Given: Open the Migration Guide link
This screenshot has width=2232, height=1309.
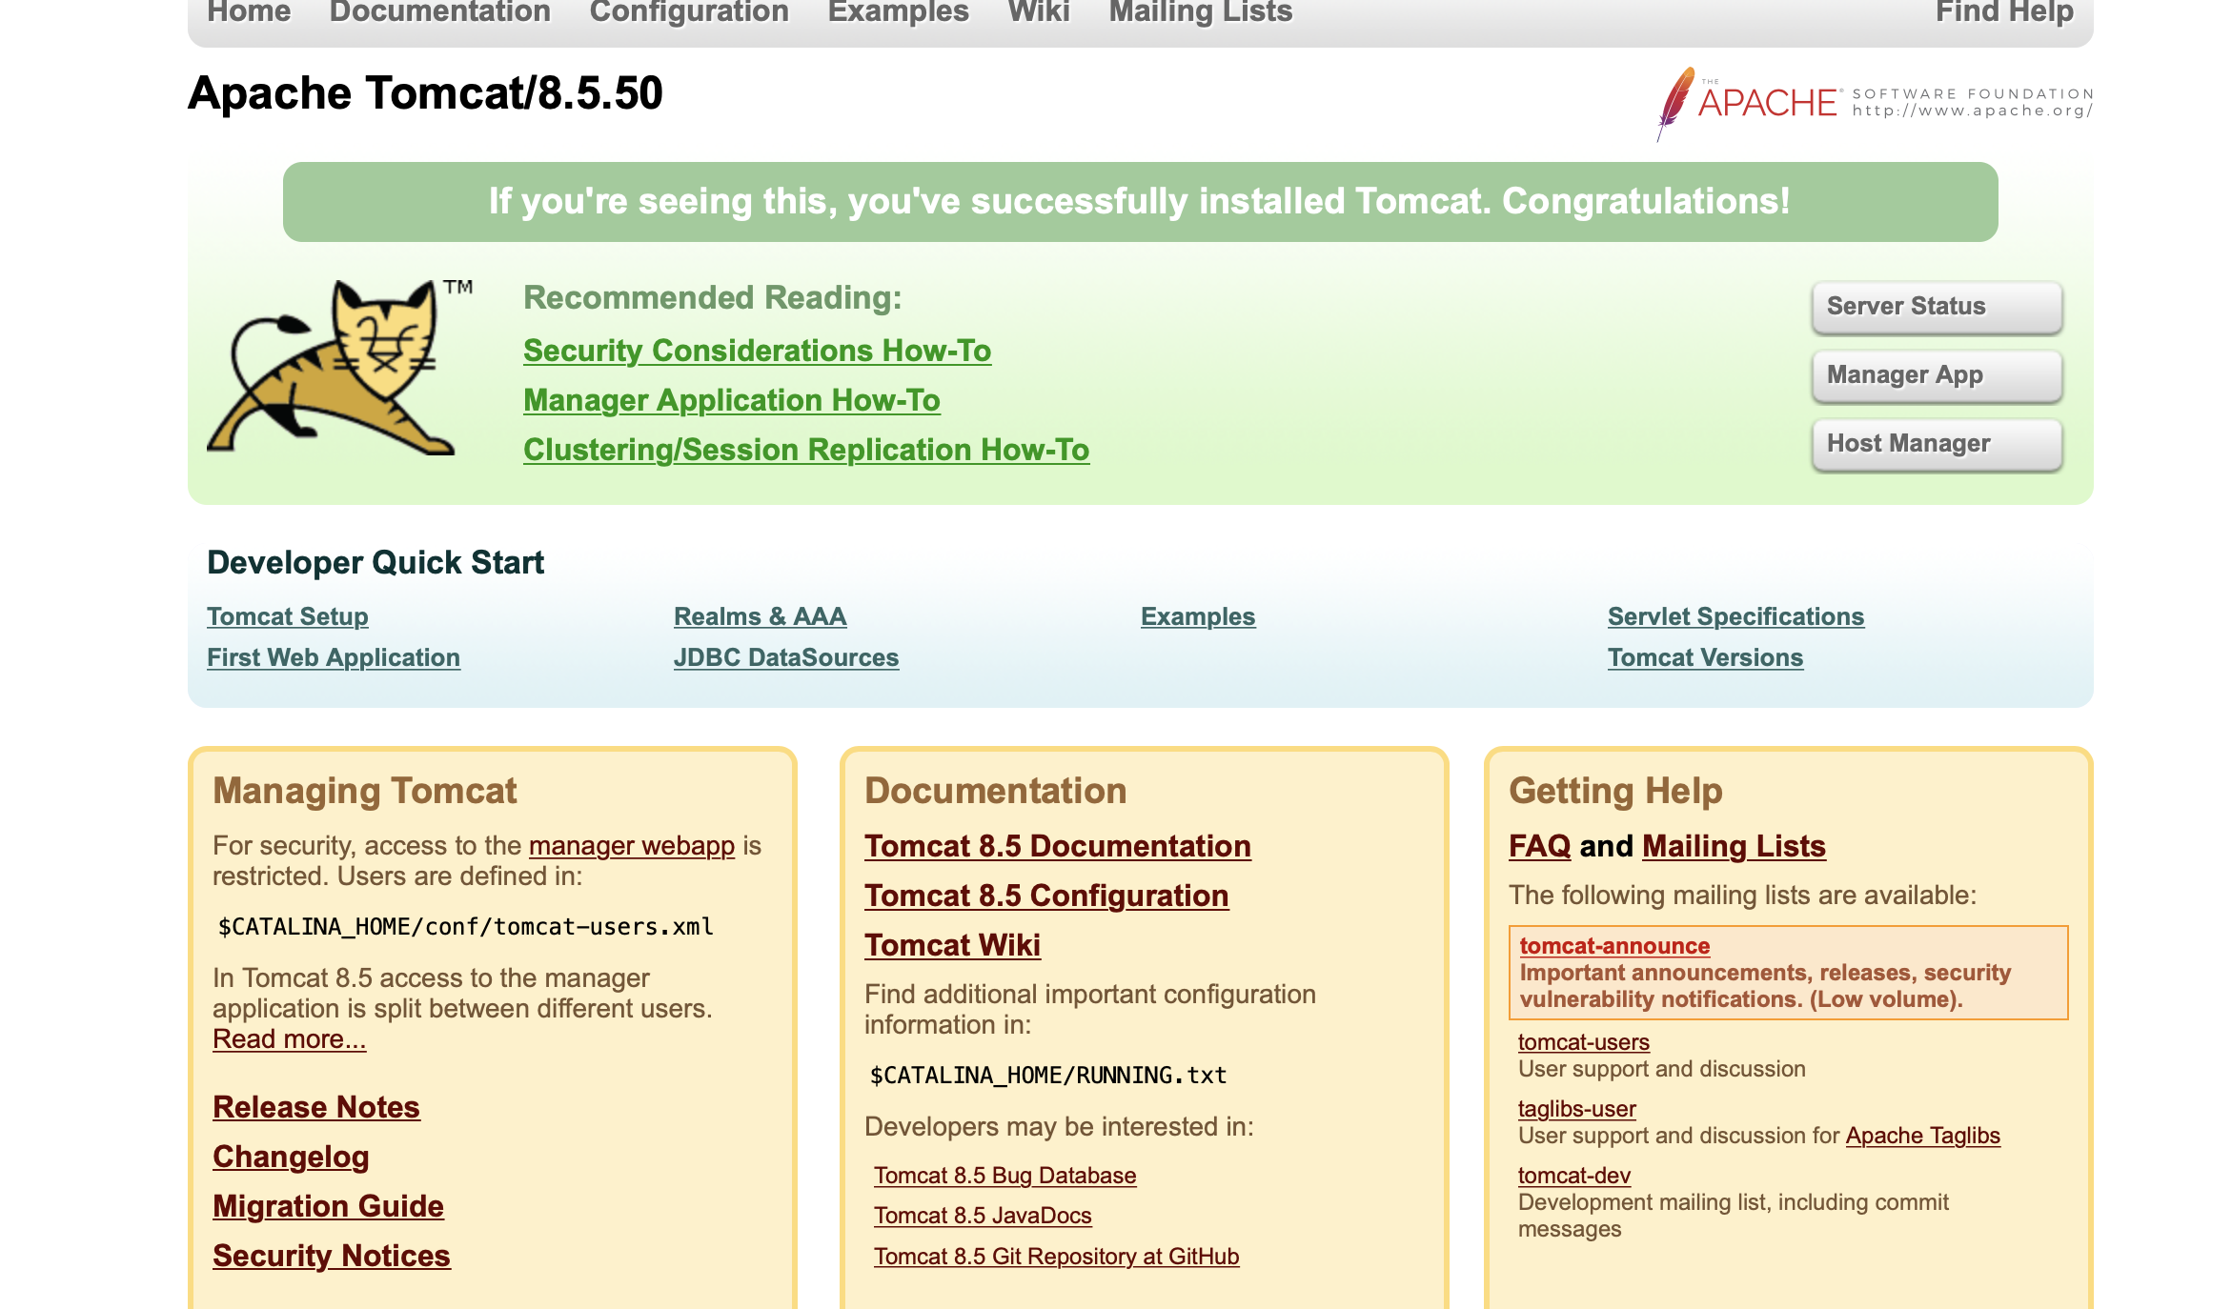Looking at the screenshot, I should (x=328, y=1206).
